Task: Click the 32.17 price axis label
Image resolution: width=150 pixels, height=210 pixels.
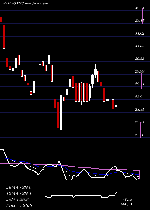Action: (140, 21)
